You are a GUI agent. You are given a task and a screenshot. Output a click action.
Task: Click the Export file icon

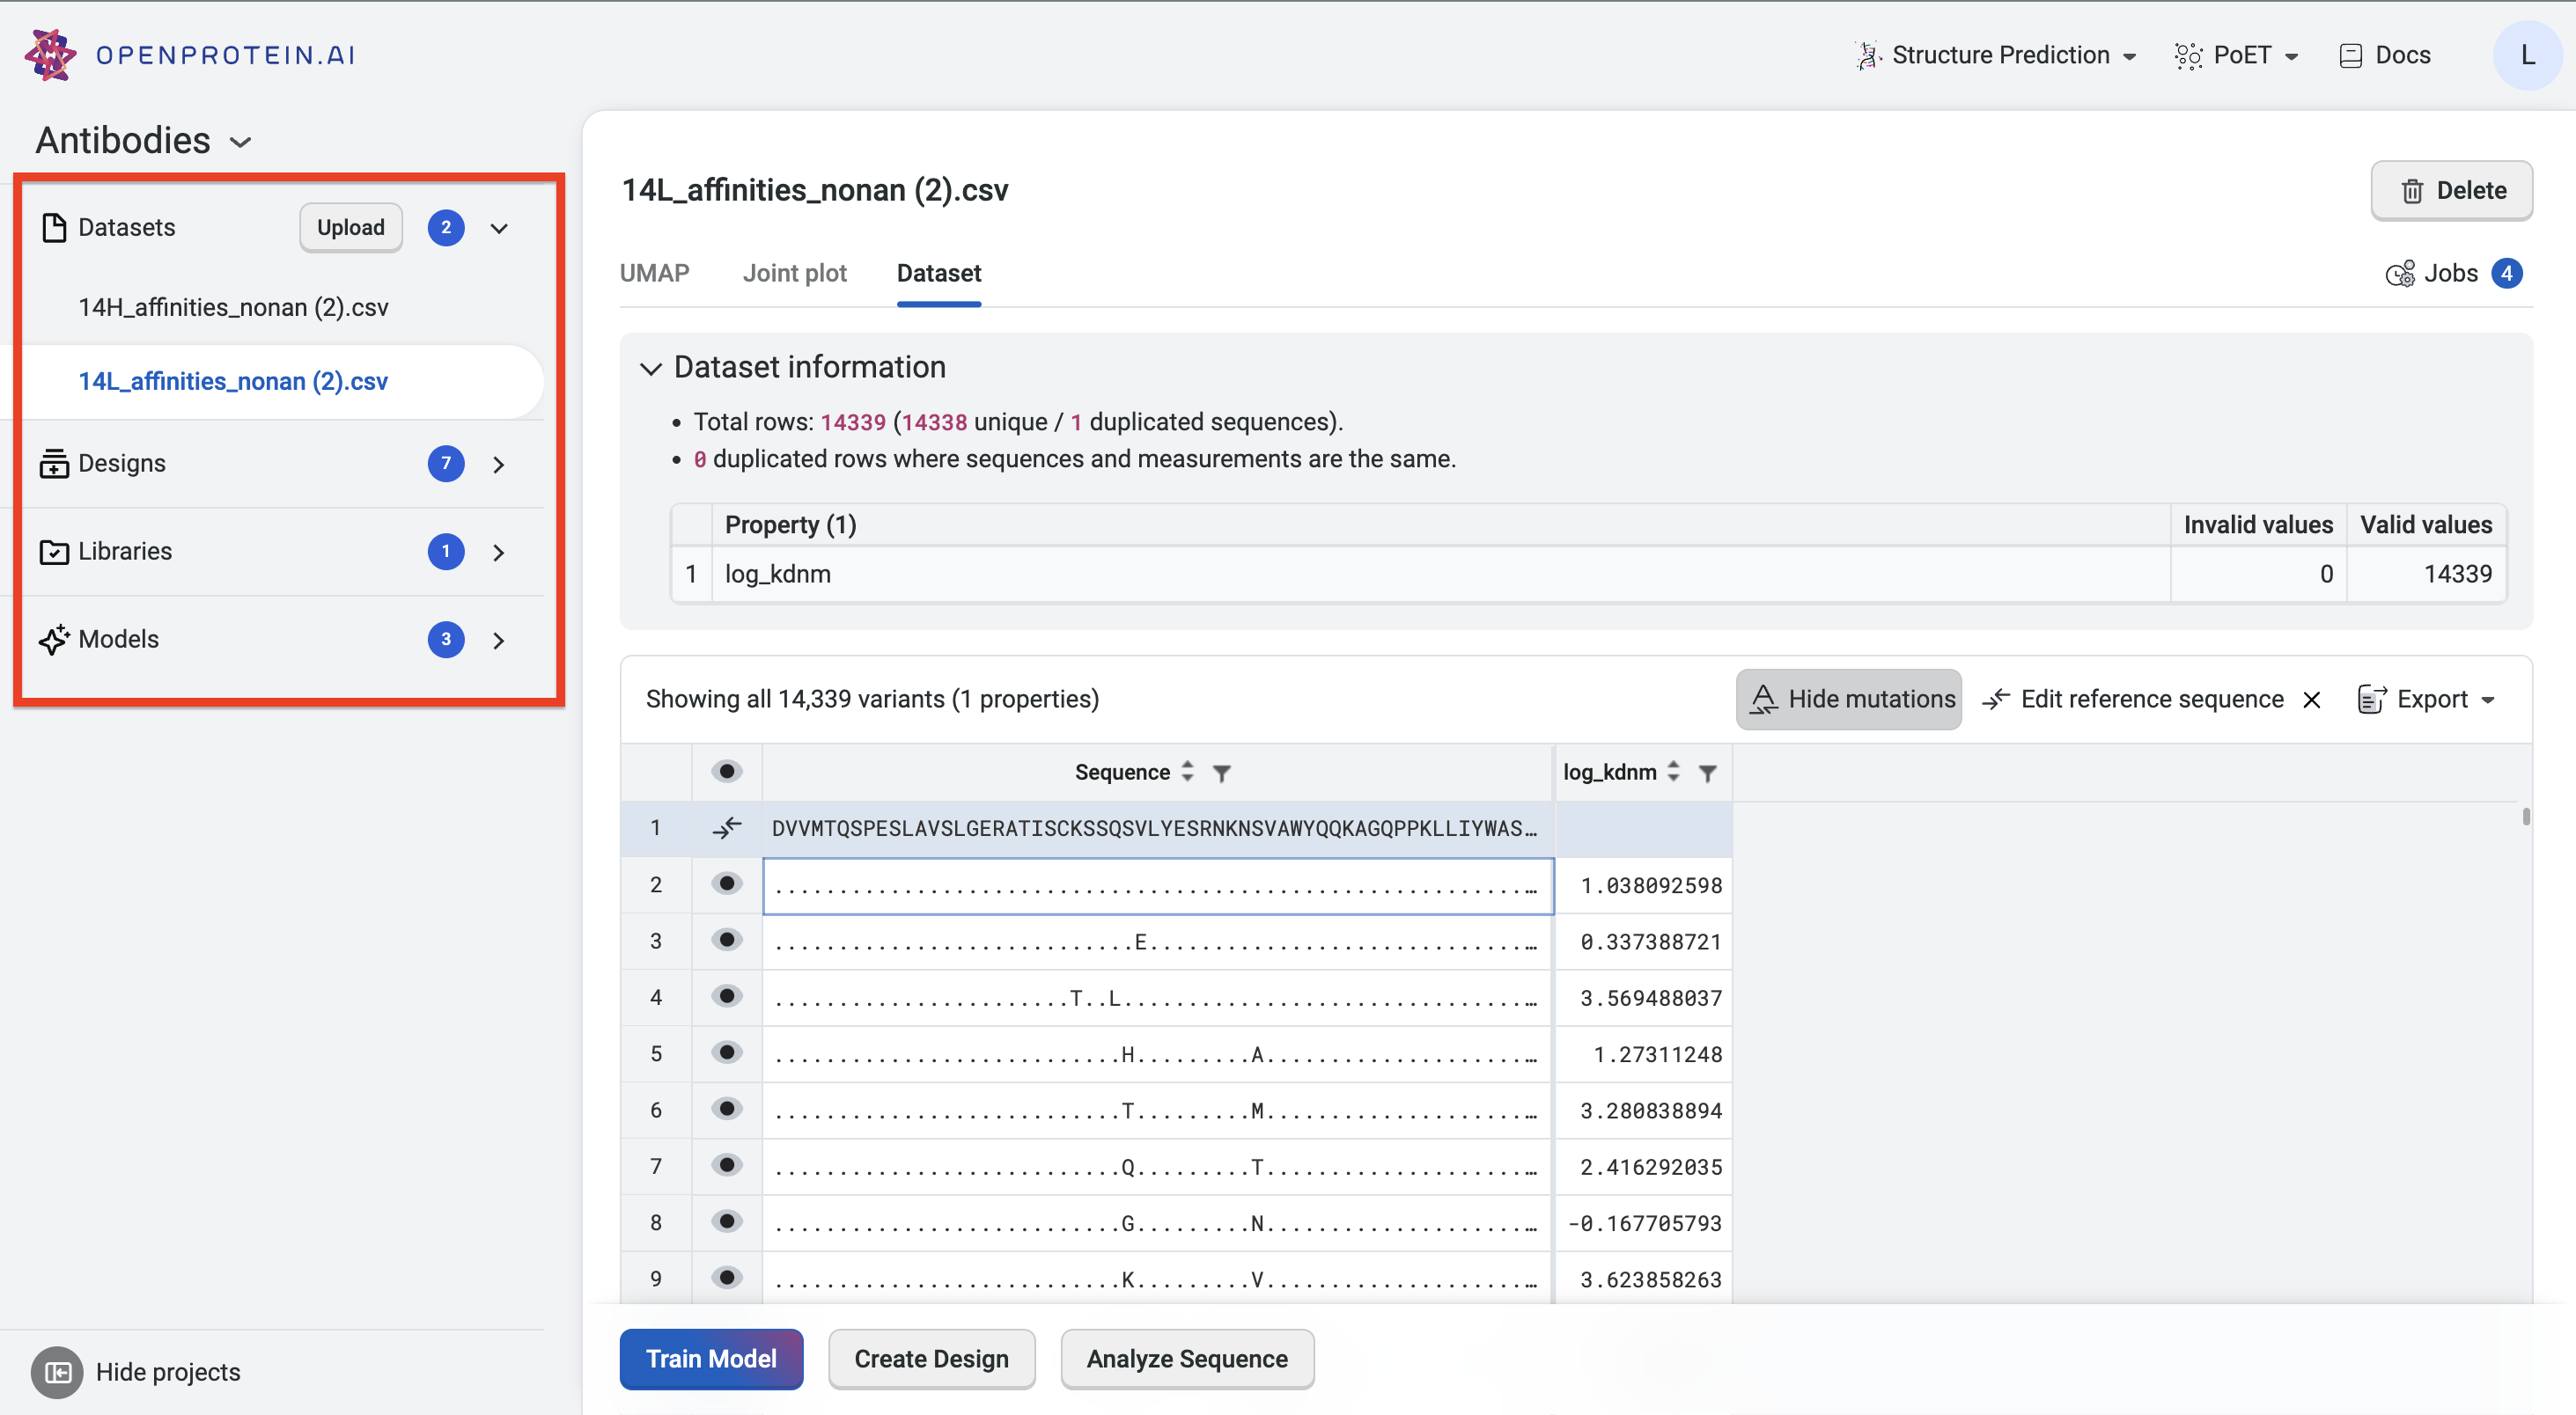pyautogui.click(x=2371, y=699)
